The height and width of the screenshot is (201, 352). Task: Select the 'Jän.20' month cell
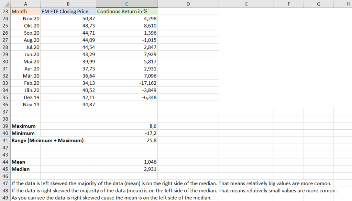click(25, 90)
